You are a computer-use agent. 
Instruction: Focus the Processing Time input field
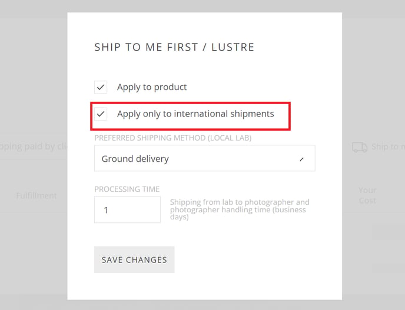click(x=127, y=209)
